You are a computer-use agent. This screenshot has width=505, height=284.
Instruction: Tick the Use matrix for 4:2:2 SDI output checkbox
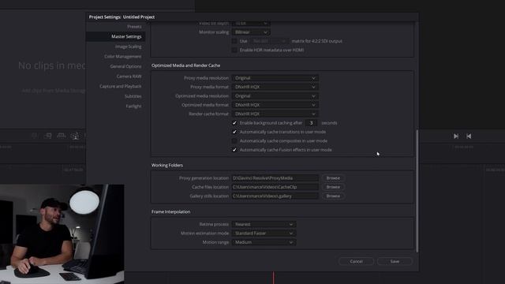coord(234,41)
